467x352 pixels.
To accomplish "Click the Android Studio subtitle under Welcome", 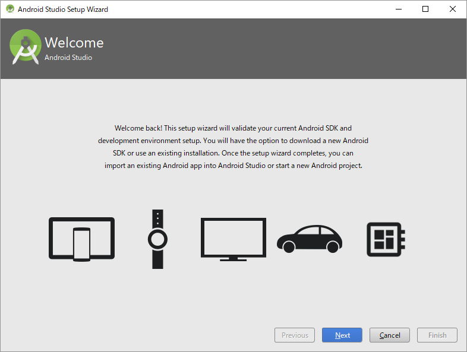I will pyautogui.click(x=68, y=58).
